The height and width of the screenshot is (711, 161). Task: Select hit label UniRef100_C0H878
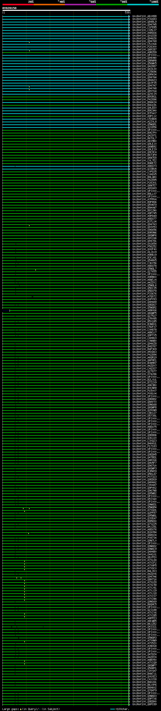tap(144, 330)
